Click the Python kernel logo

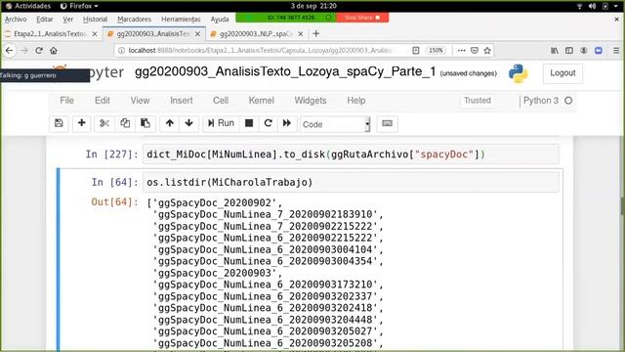point(519,73)
